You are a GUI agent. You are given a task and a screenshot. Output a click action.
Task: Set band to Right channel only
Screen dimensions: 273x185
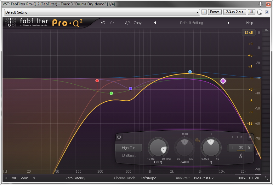tap(249, 148)
